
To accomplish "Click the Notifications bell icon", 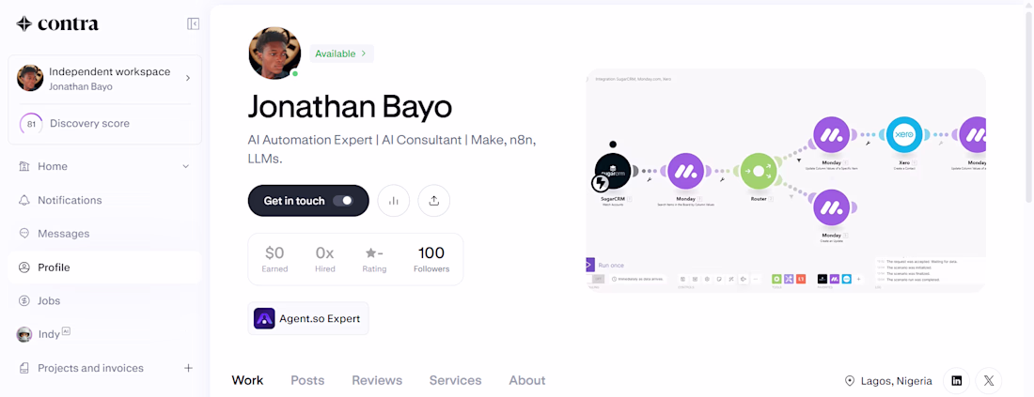I will coord(24,200).
